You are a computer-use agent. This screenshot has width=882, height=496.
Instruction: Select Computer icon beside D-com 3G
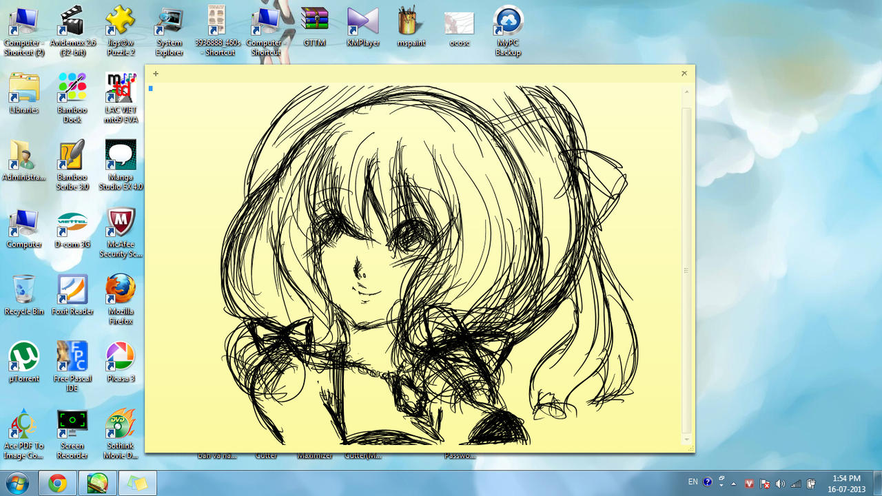click(24, 228)
